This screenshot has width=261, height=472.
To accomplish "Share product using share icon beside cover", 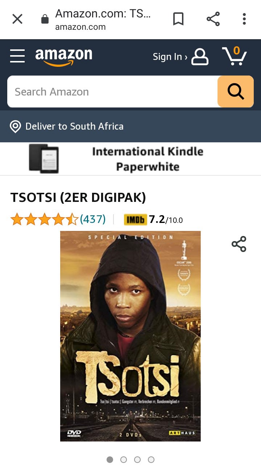I will (x=239, y=244).
